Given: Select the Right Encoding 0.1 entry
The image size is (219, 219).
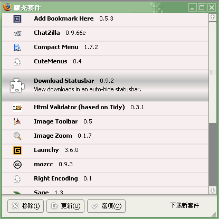Looking at the screenshot, I should click(105, 180).
